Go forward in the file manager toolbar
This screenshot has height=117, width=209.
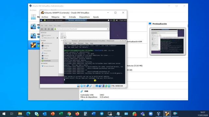pyautogui.click(x=45, y=29)
